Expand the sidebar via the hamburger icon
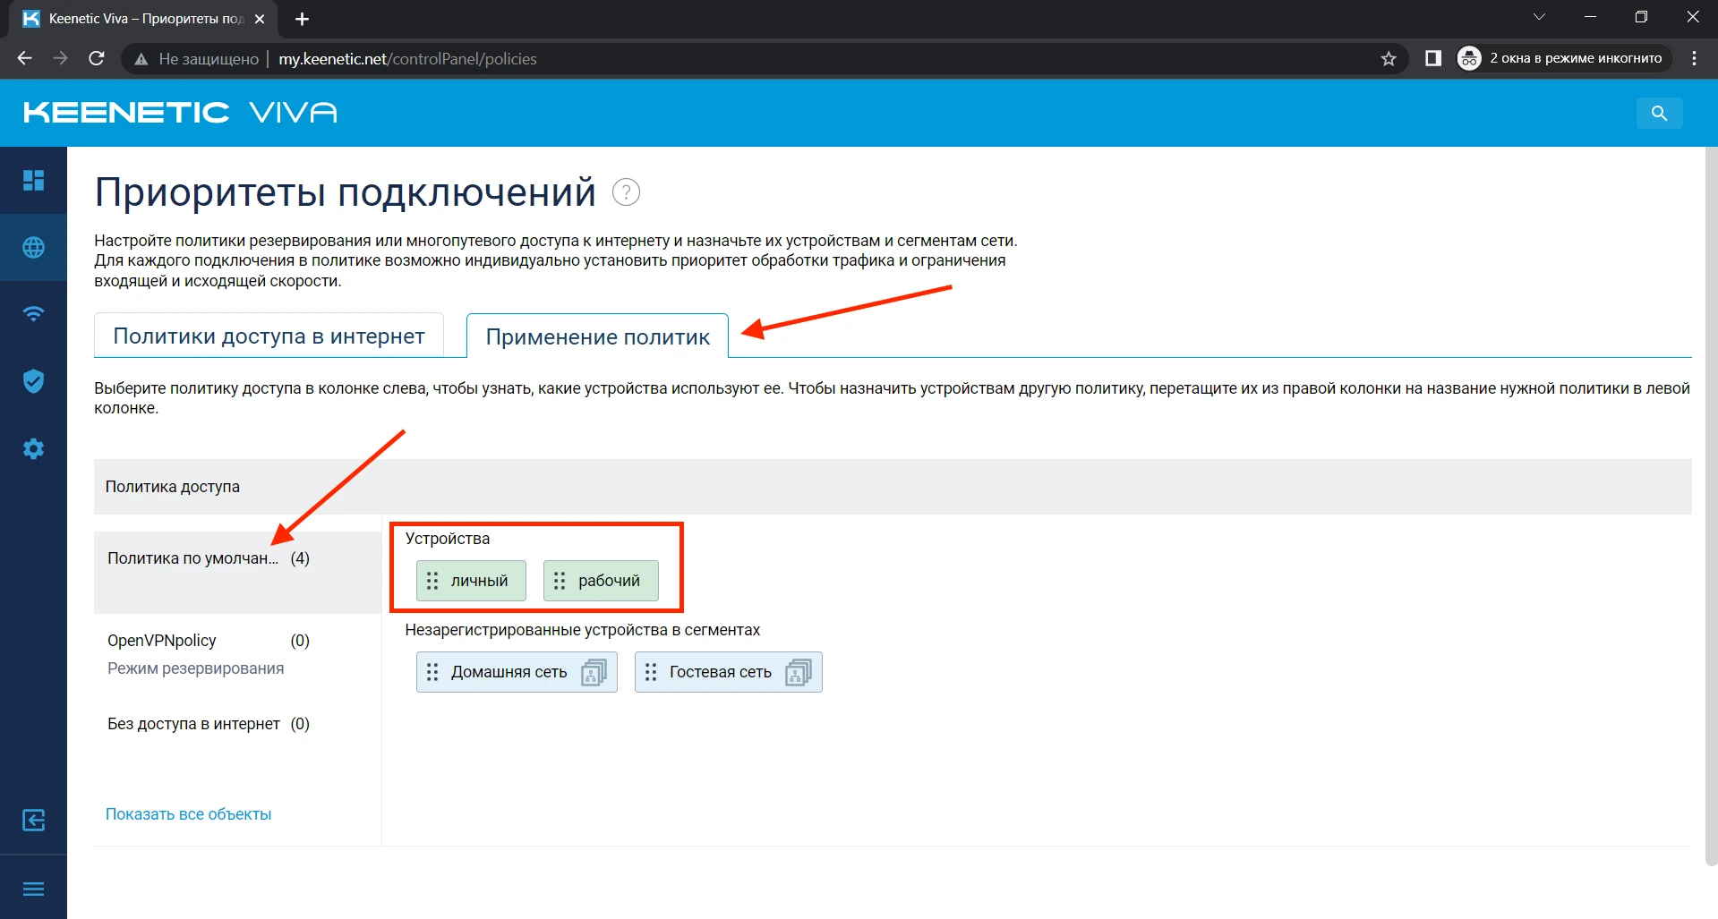This screenshot has height=919, width=1718. pyautogui.click(x=34, y=889)
